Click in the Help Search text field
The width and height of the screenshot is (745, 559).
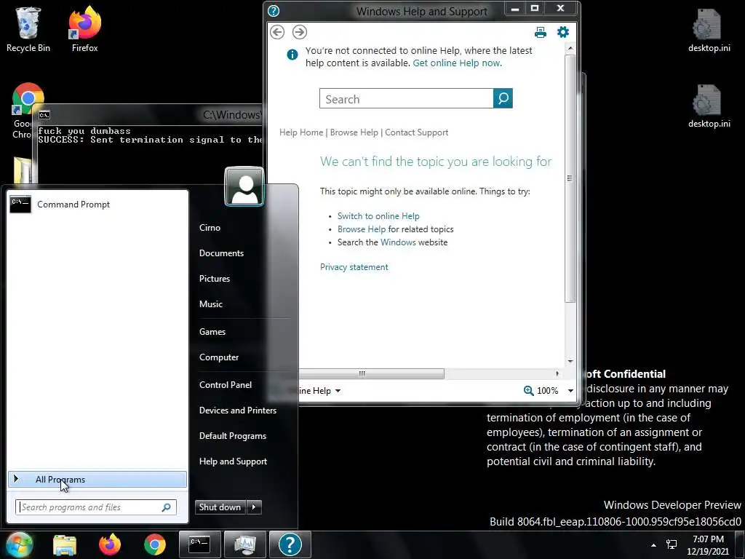(407, 98)
